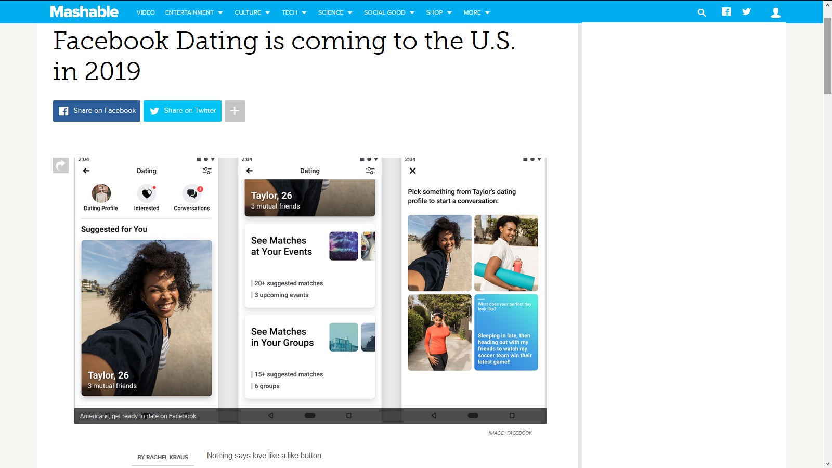832x468 pixels.
Task: Show more sharing options with plus button
Action: 235,111
